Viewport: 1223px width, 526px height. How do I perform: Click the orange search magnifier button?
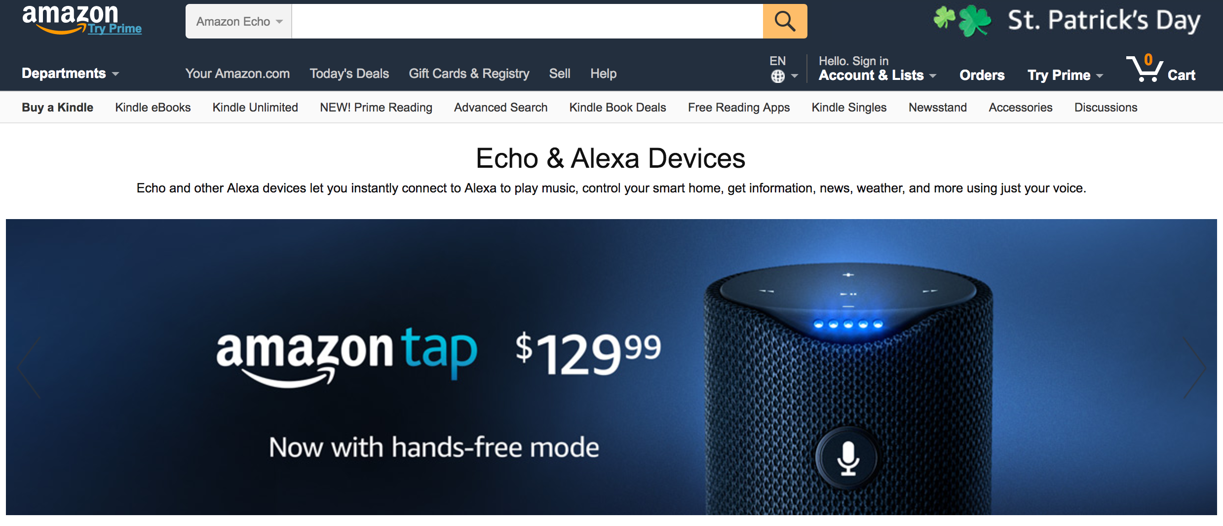tap(785, 21)
